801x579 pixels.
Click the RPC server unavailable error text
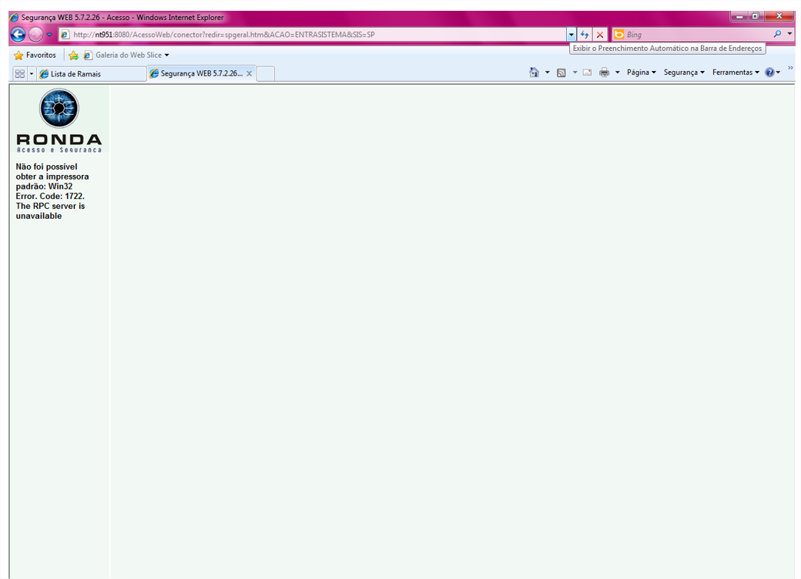tap(52, 191)
